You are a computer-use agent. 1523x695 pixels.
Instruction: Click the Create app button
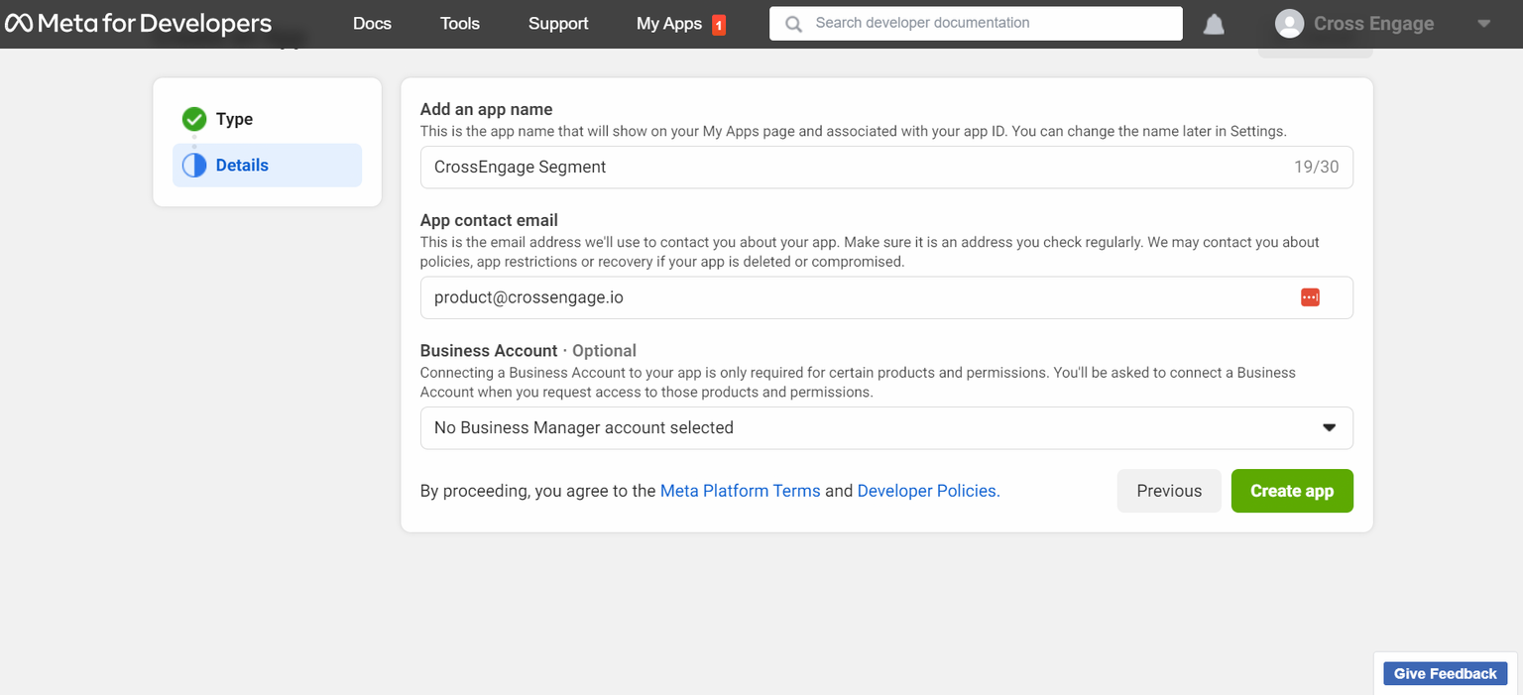pos(1292,491)
